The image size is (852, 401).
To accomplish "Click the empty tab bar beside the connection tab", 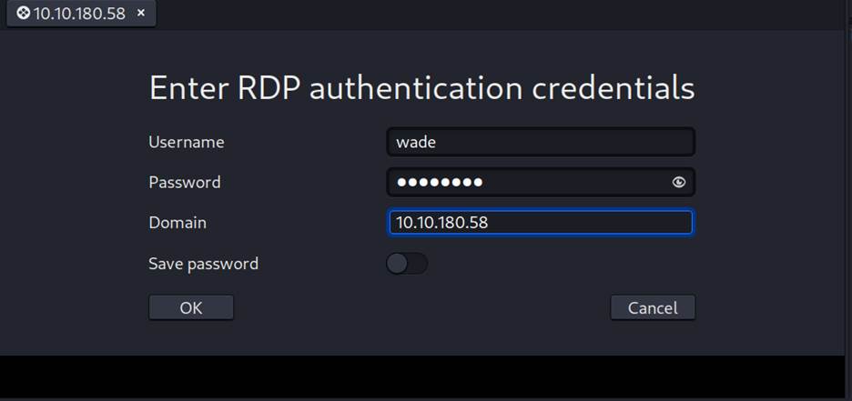I will [x=501, y=14].
